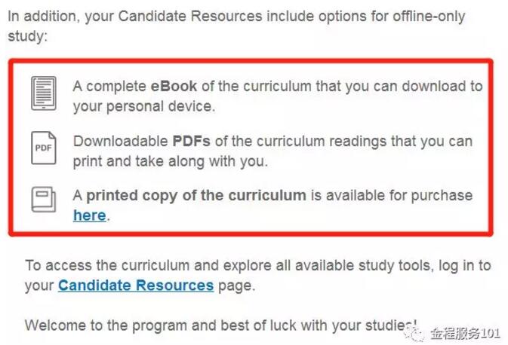Click the "your personal device" text line
This screenshot has height=345, width=508.
point(143,106)
